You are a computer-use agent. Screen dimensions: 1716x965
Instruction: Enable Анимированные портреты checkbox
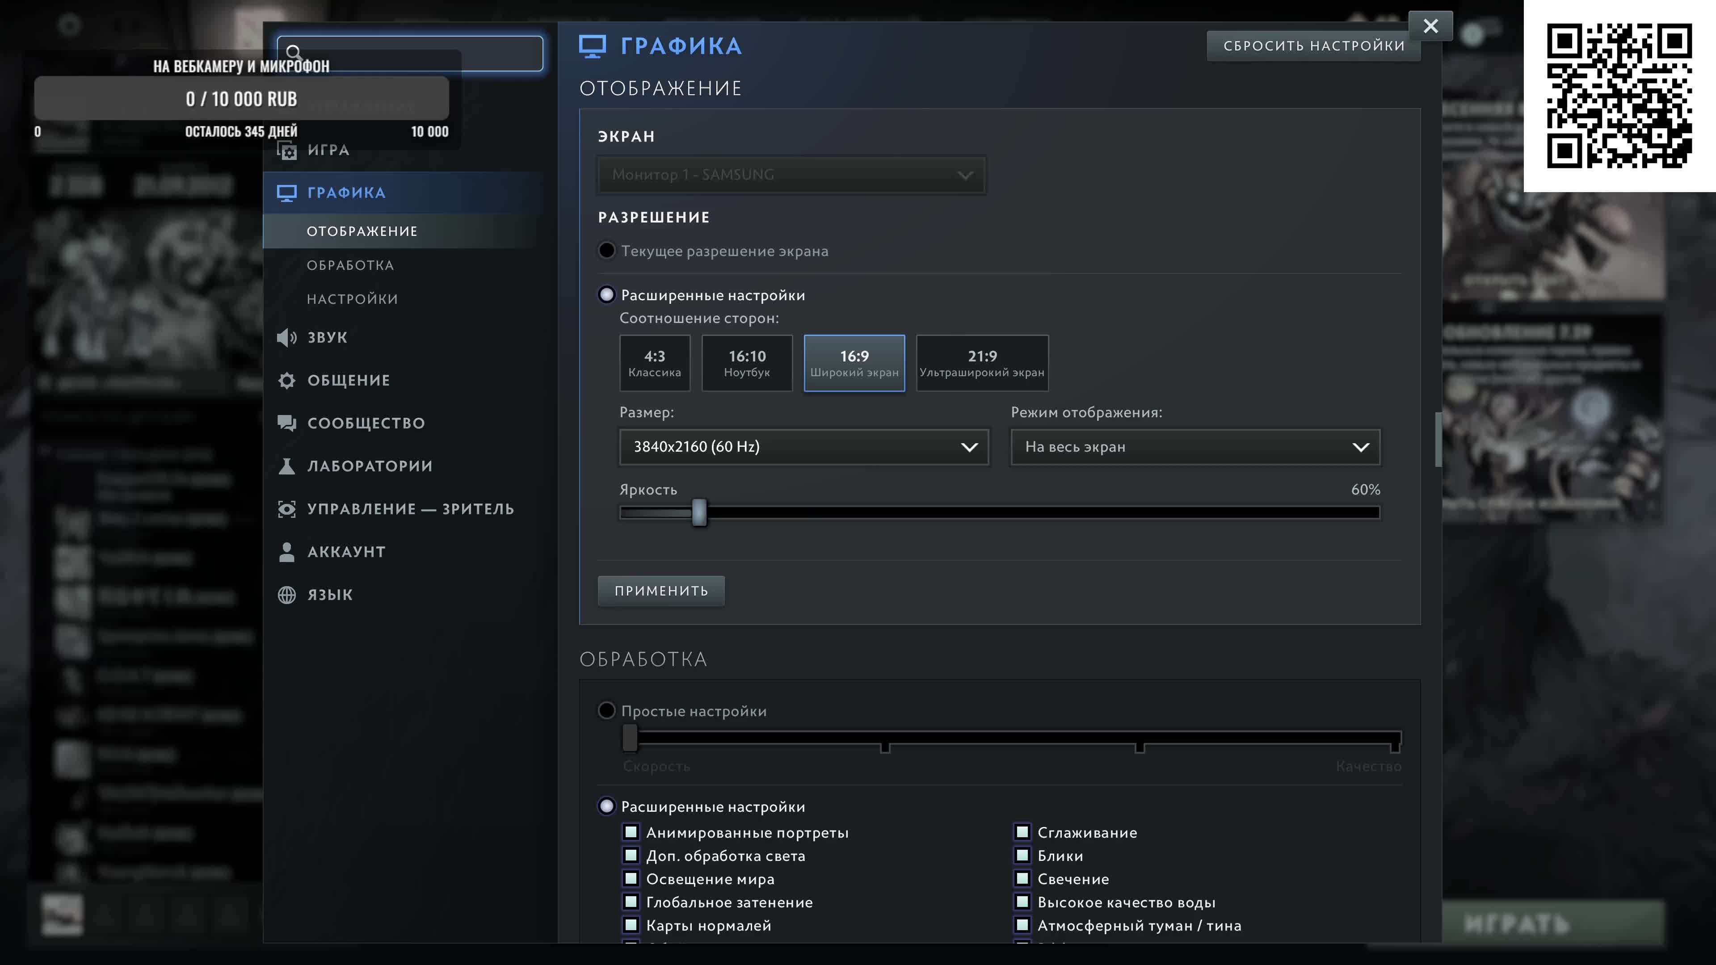[x=630, y=832]
